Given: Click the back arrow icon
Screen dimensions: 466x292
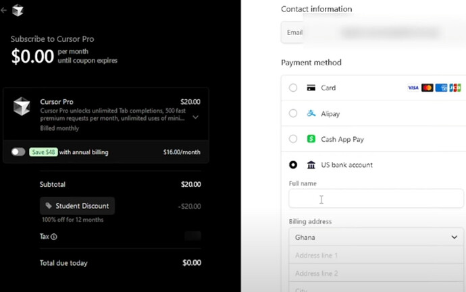Looking at the screenshot, I should pos(3,10).
